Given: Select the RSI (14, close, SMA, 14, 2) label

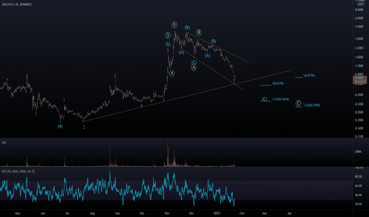Looking at the screenshot, I should 18,172.
